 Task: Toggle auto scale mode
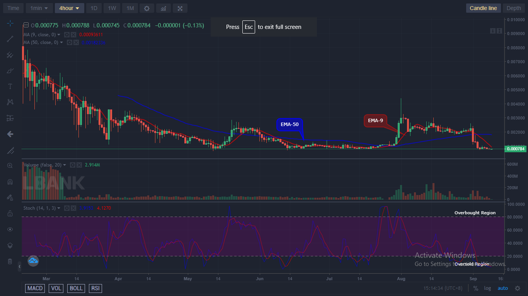[502, 288]
